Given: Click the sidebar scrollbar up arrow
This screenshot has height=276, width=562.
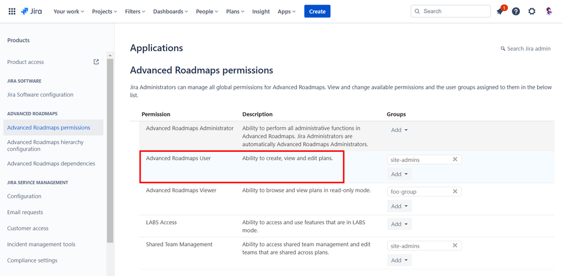Looking at the screenshot, I should click(110, 55).
